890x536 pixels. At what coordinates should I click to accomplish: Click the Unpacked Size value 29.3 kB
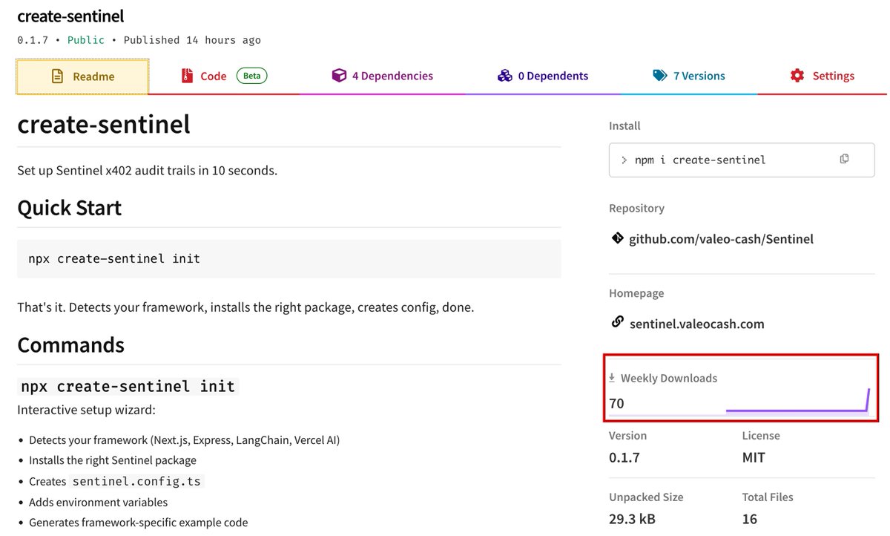[x=632, y=519]
